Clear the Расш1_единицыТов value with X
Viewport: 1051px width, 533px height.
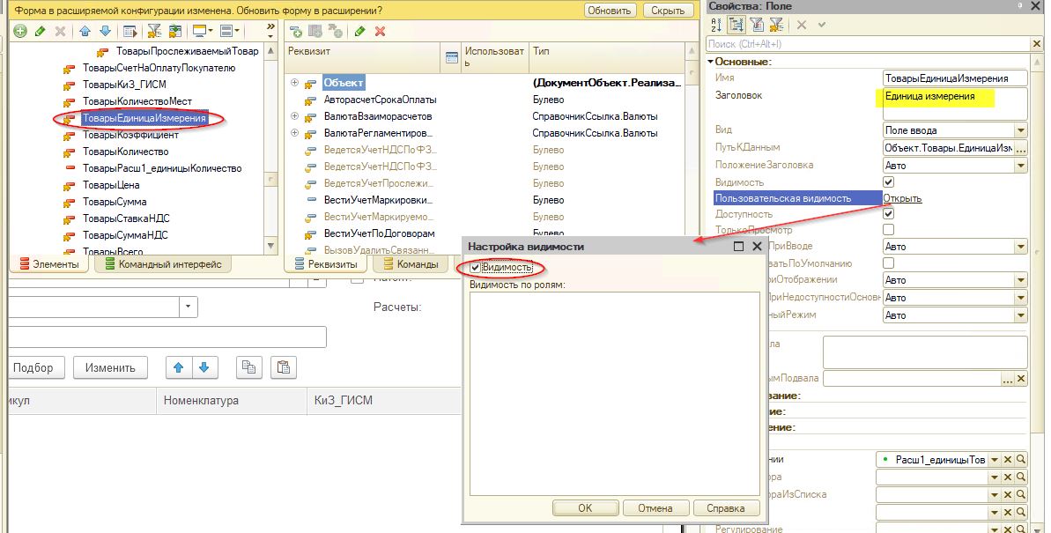tap(1008, 459)
